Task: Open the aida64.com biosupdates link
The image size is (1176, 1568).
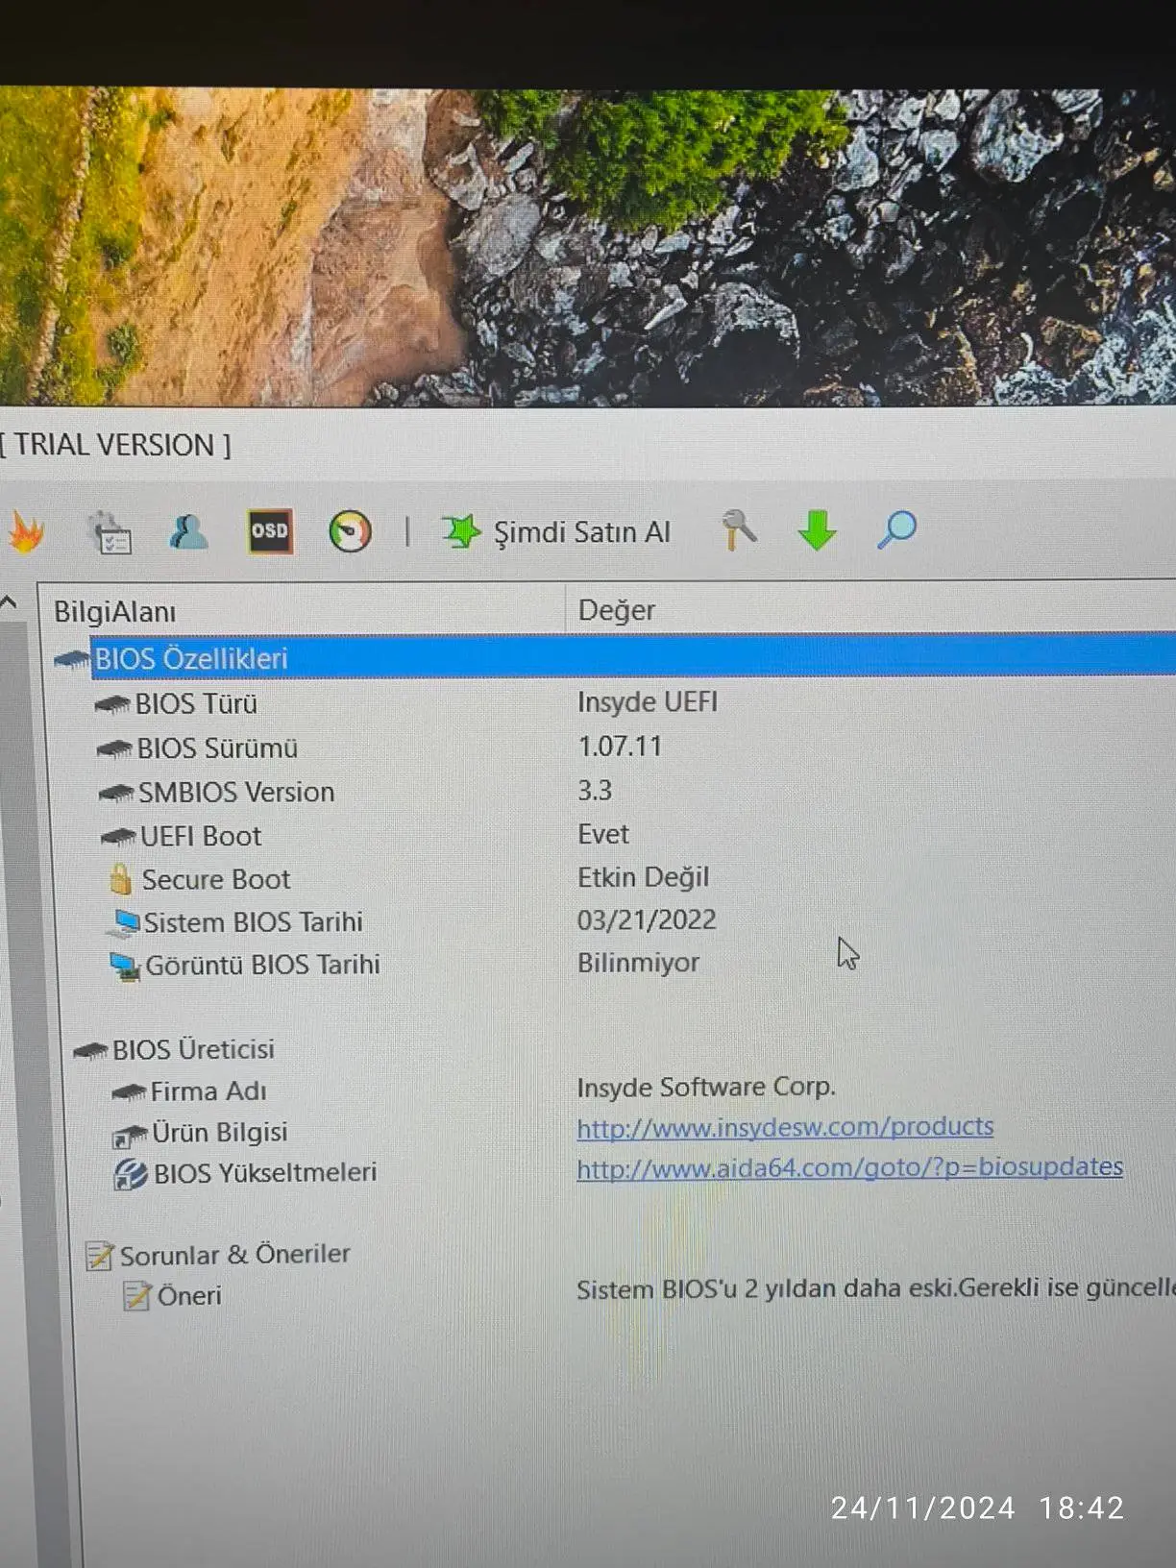Action: [x=849, y=1166]
